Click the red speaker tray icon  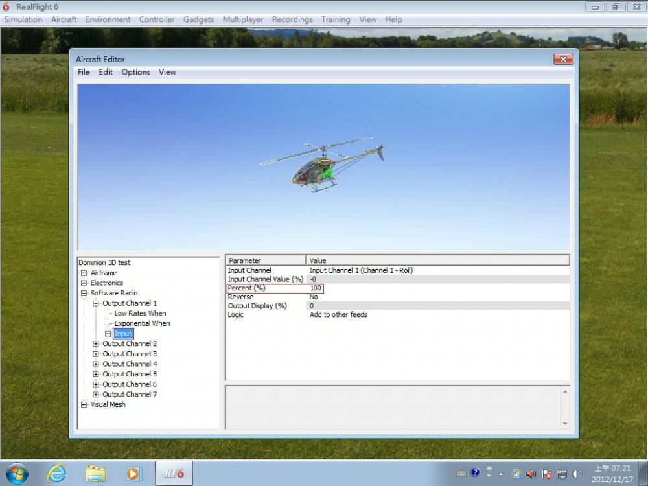(x=531, y=474)
